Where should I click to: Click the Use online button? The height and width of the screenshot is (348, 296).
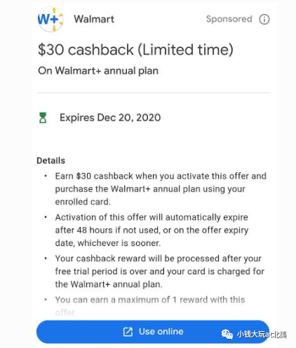pyautogui.click(x=153, y=332)
